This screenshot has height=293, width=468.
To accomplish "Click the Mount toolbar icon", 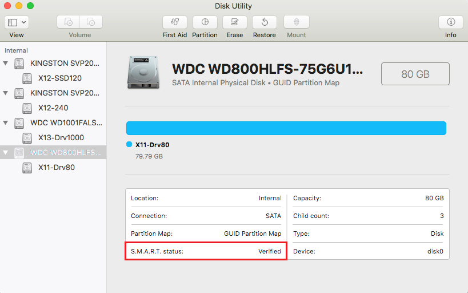I will coord(297,22).
